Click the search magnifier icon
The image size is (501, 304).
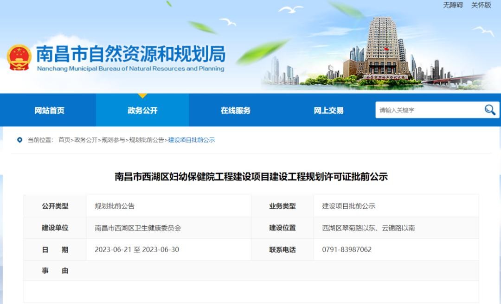tap(490, 110)
